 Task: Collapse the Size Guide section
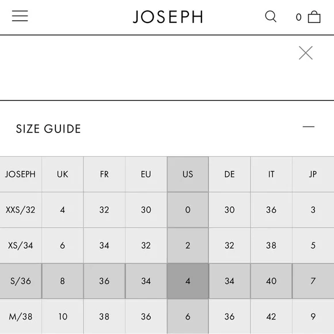(309, 127)
